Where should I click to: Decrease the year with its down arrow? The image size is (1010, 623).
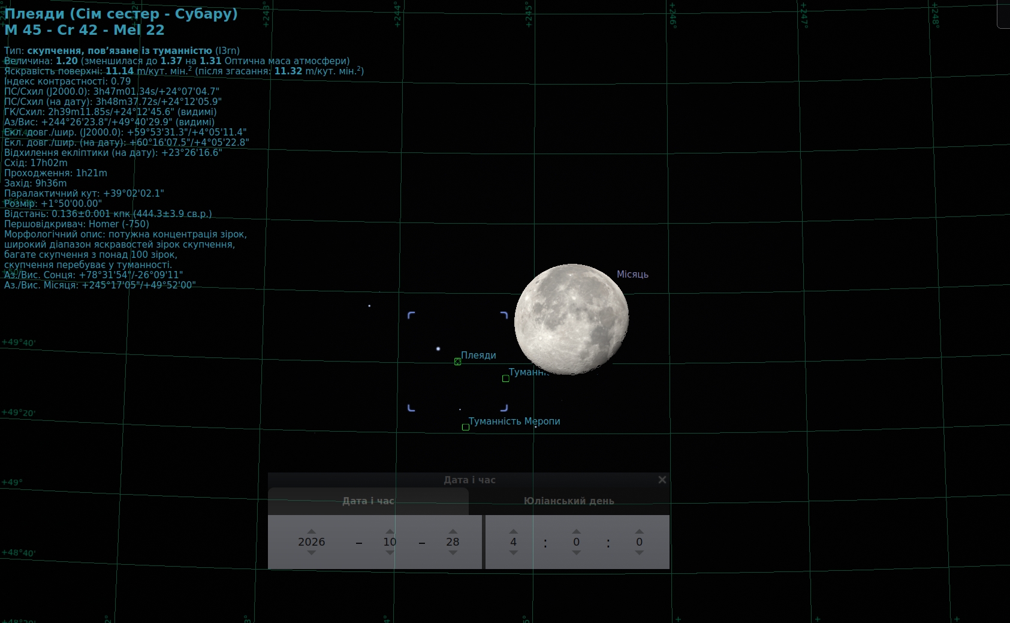[311, 553]
